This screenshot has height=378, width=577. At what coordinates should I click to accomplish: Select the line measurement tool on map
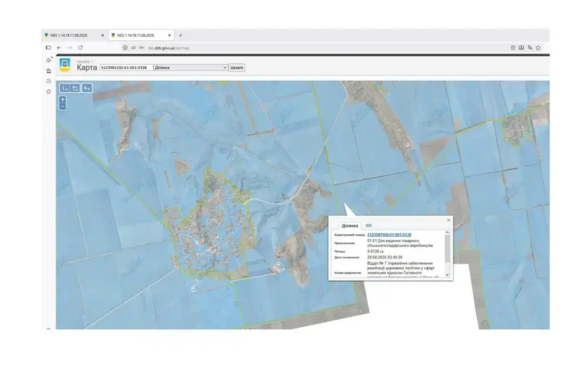64,88
